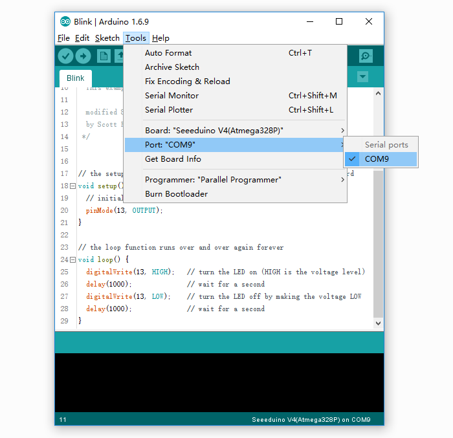This screenshot has width=453, height=438.
Task: Open the tab options dropdown arrow
Action: click(x=362, y=77)
